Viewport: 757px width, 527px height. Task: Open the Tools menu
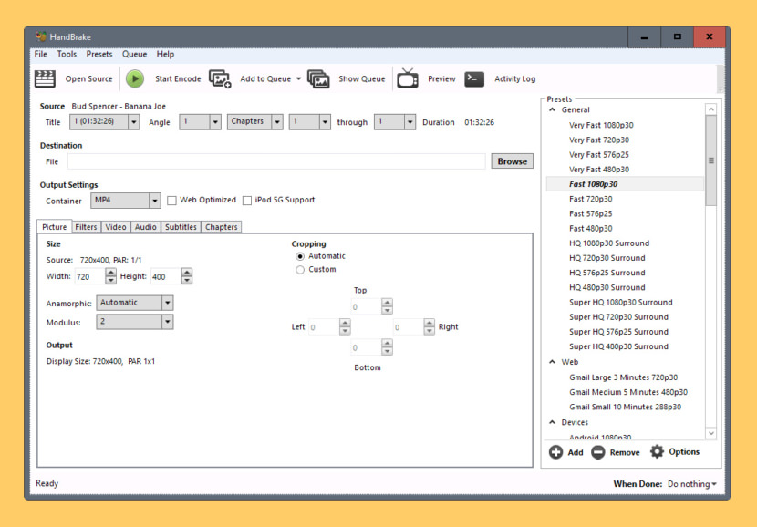coord(67,54)
